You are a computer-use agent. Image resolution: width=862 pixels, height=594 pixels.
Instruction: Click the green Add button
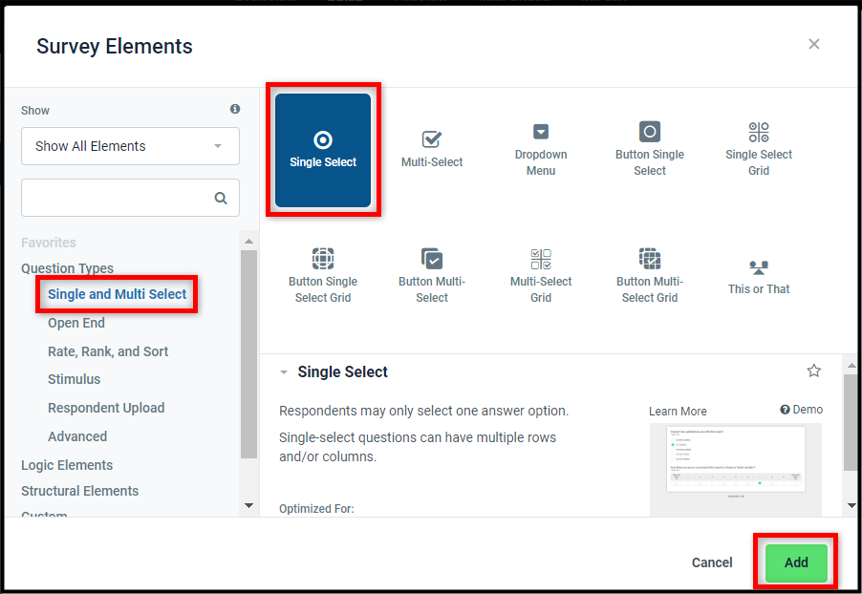796,562
